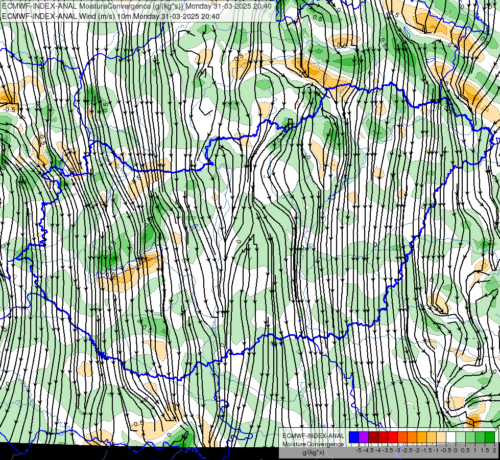Choose the legend swatch between -4 and -3.5
This screenshot has height=460, width=500.
pyautogui.click(x=383, y=438)
